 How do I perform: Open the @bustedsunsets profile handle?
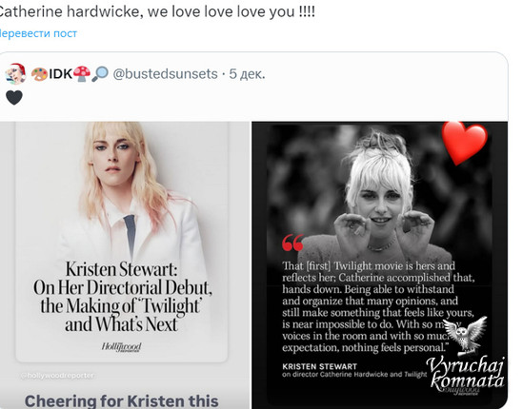coord(165,73)
